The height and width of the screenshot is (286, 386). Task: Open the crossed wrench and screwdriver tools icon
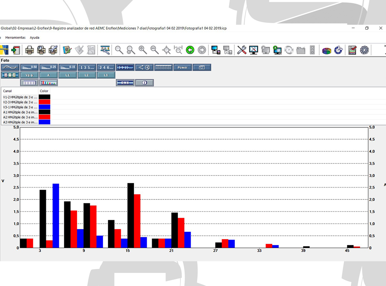242,50
